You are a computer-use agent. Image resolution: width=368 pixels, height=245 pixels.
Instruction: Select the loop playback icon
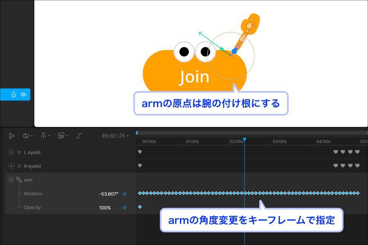click(x=25, y=136)
